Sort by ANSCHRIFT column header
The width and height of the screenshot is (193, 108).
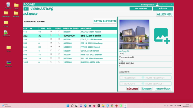click(87, 28)
